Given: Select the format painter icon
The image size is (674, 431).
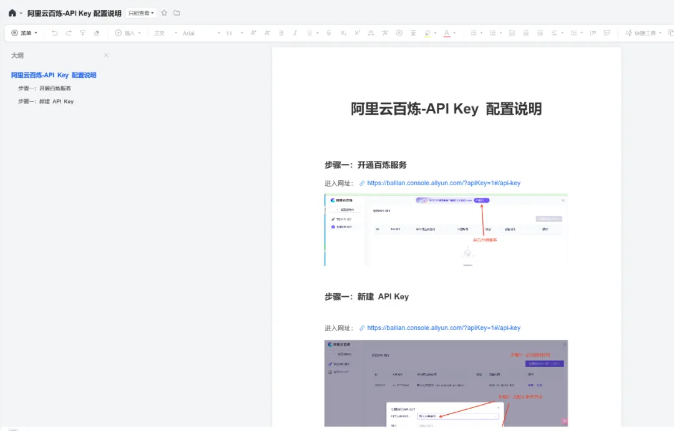Looking at the screenshot, I should [82, 32].
